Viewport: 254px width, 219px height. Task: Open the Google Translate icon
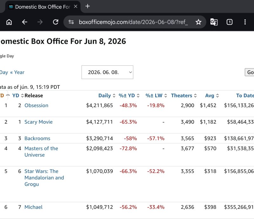pos(214,22)
